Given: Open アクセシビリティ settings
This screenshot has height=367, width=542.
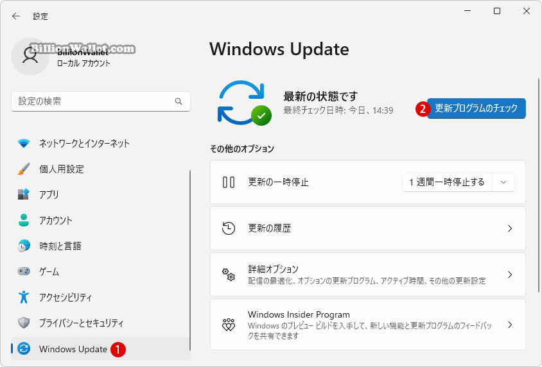Looking at the screenshot, I should [100, 297].
